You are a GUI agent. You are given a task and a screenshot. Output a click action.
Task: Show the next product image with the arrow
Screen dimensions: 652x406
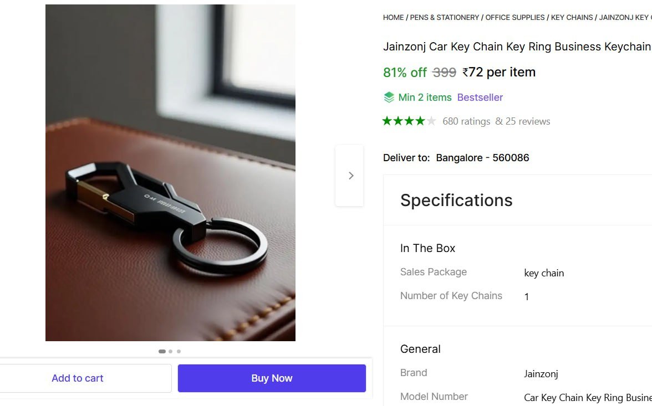350,176
